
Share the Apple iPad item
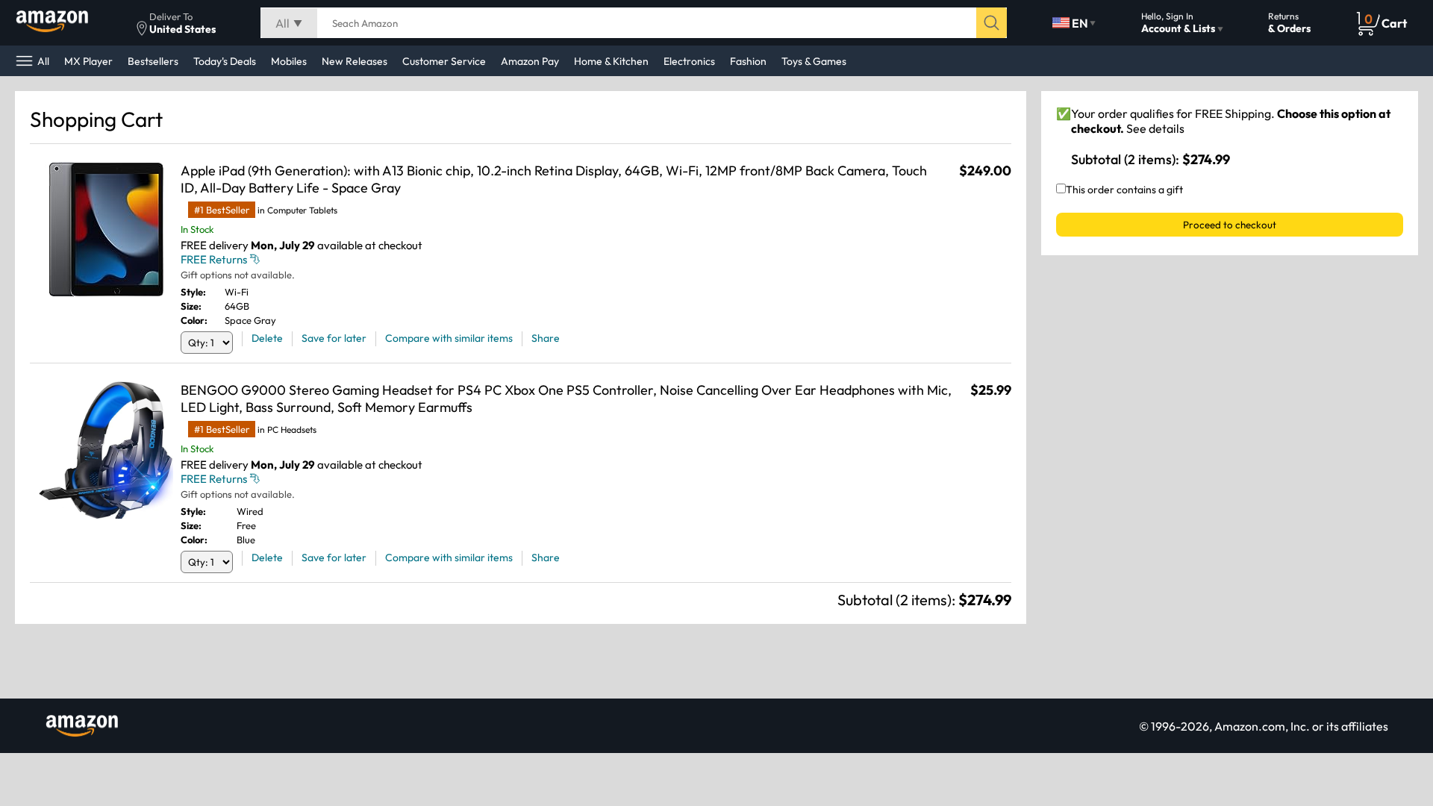[x=546, y=338]
